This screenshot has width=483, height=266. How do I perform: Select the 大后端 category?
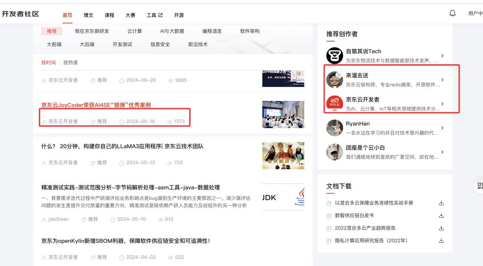(87, 44)
